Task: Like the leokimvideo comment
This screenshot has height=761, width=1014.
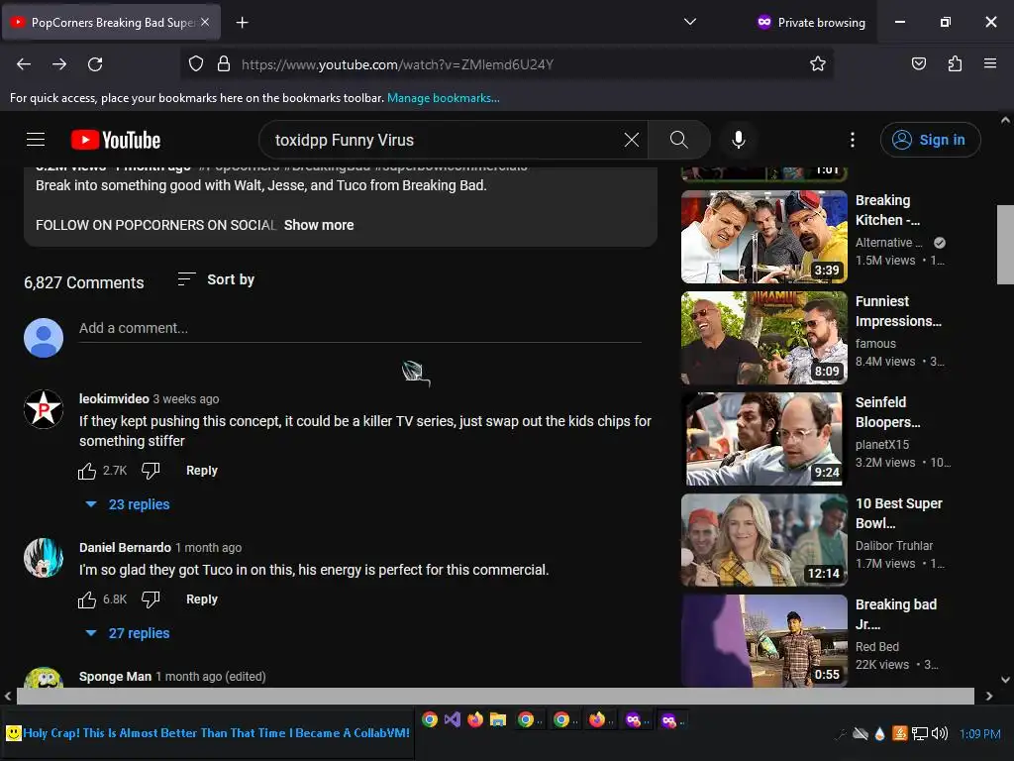Action: click(x=87, y=471)
